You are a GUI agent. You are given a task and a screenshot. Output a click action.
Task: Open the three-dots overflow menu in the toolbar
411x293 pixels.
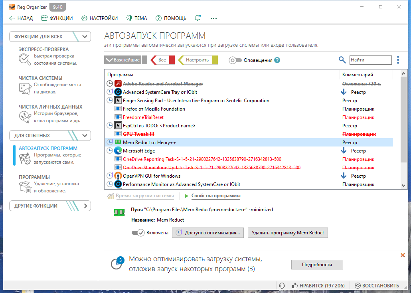213,18
